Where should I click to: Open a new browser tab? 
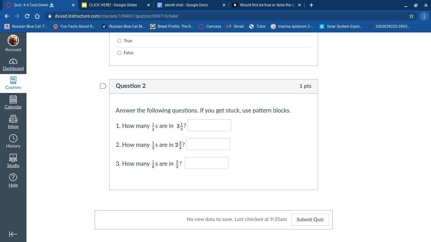click(311, 5)
